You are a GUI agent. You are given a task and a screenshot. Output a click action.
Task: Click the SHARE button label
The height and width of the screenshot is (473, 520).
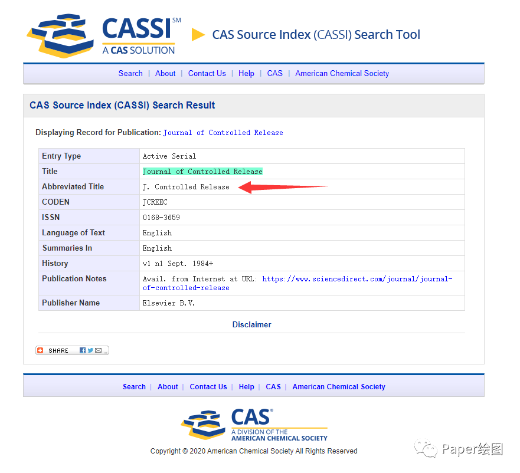click(x=58, y=351)
